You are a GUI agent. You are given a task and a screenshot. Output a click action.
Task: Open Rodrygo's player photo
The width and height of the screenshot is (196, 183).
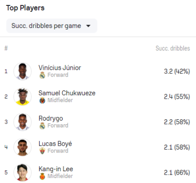click(x=23, y=122)
